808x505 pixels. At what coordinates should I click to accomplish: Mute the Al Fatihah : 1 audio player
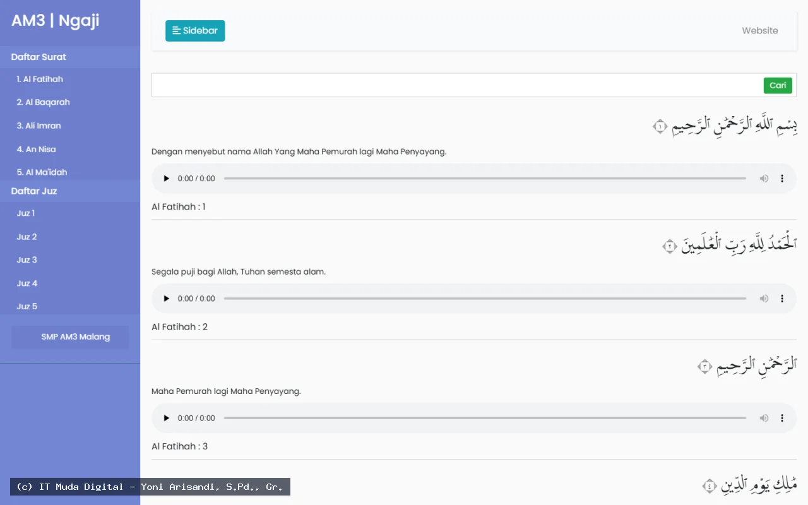(x=764, y=179)
